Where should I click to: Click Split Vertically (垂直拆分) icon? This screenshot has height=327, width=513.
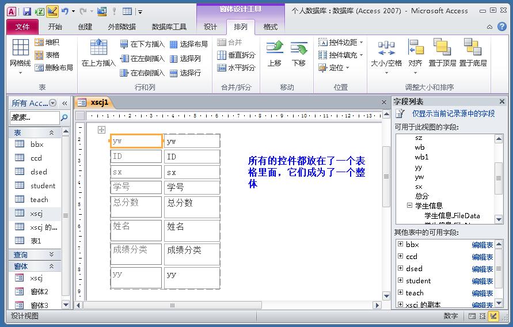tap(222, 55)
